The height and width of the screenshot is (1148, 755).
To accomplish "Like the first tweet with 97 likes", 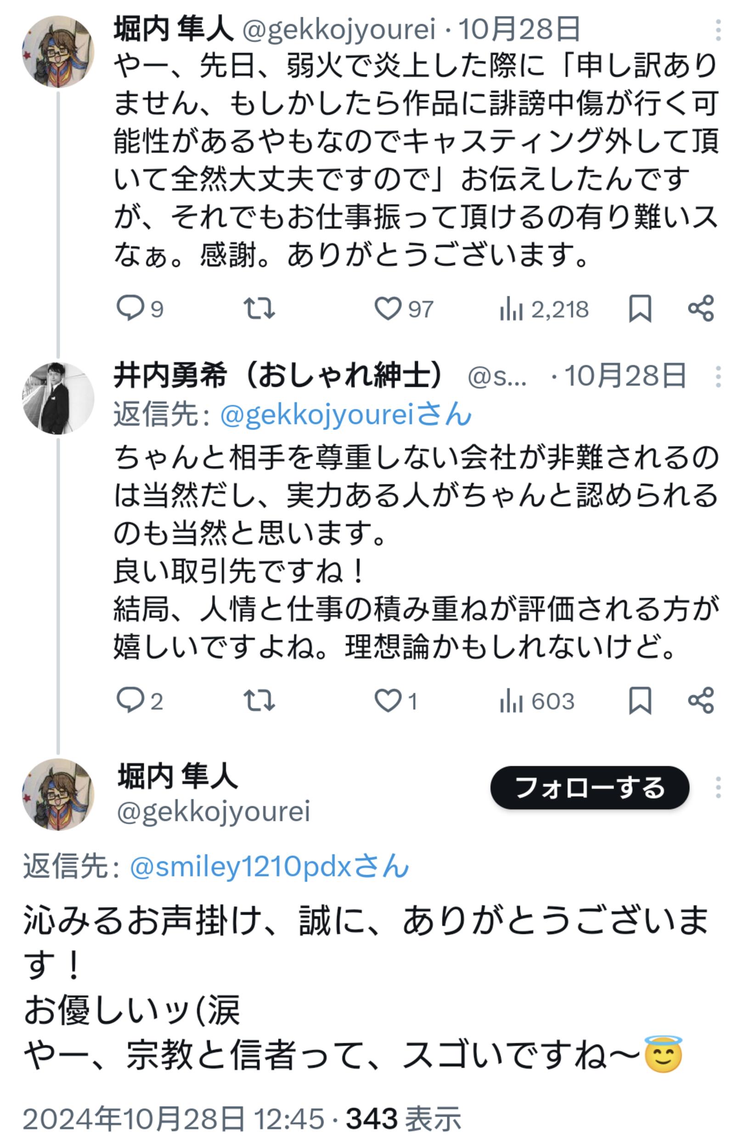I will pos(388,308).
